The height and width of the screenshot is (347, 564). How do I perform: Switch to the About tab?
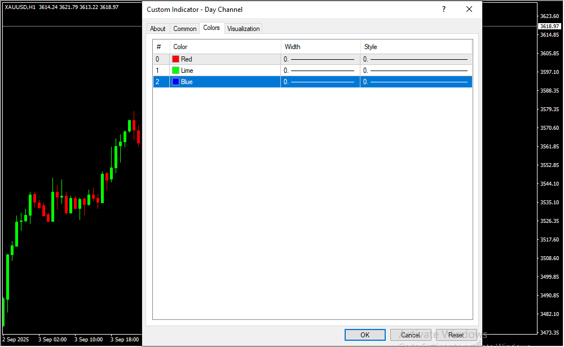pyautogui.click(x=158, y=29)
